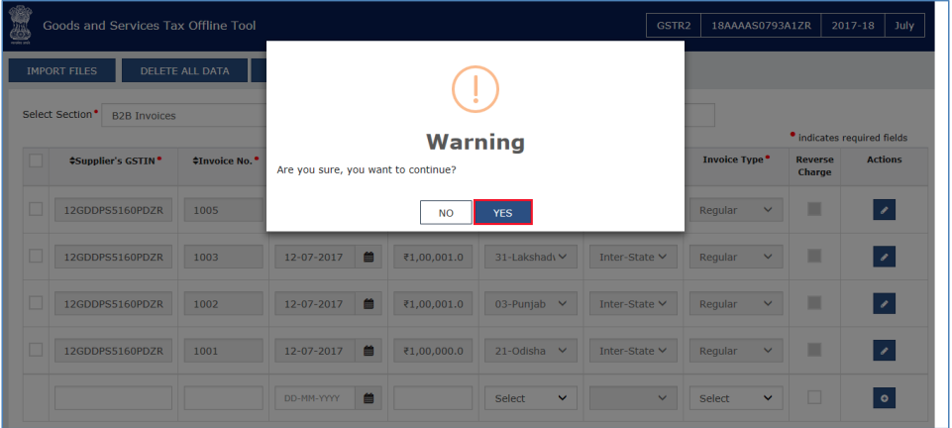Select row checkbox for invoice 1001
This screenshot has height=428, width=952.
coord(36,349)
